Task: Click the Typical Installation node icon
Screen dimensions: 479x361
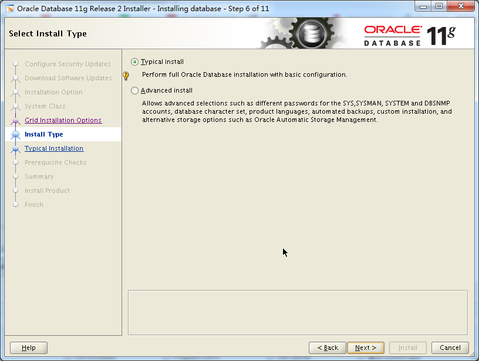Action: (x=16, y=149)
